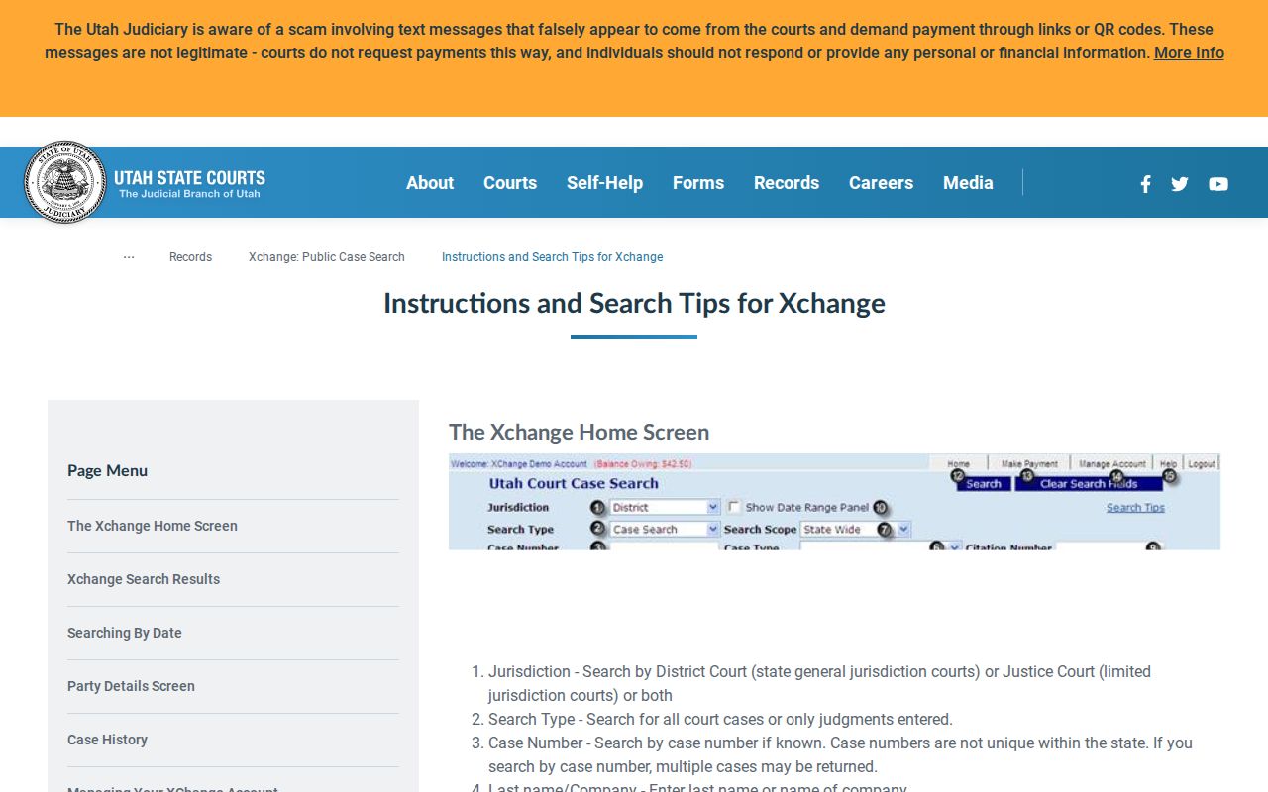Select Self-Help in the main navigation
This screenshot has width=1268, height=792.
click(604, 183)
